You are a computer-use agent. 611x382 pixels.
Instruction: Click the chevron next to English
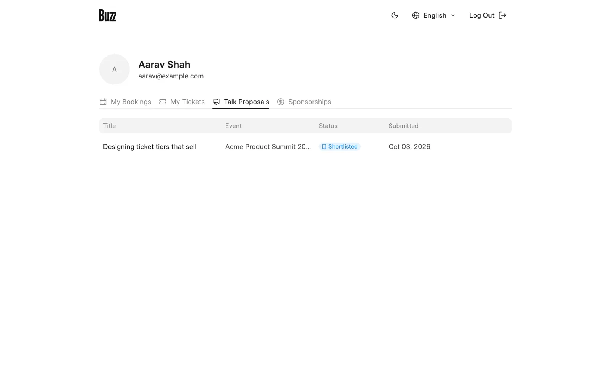(x=453, y=15)
